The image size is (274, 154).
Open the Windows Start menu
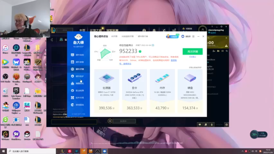[x=3, y=151]
